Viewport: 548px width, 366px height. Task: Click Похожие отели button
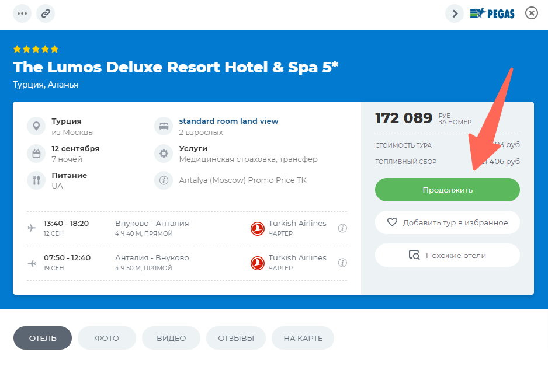point(447,255)
